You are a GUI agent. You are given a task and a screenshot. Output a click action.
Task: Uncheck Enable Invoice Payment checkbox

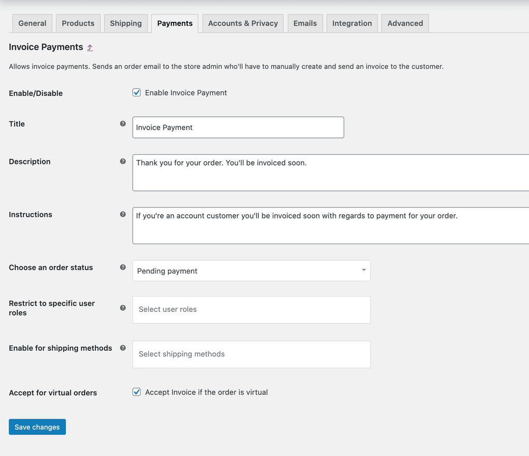(137, 93)
